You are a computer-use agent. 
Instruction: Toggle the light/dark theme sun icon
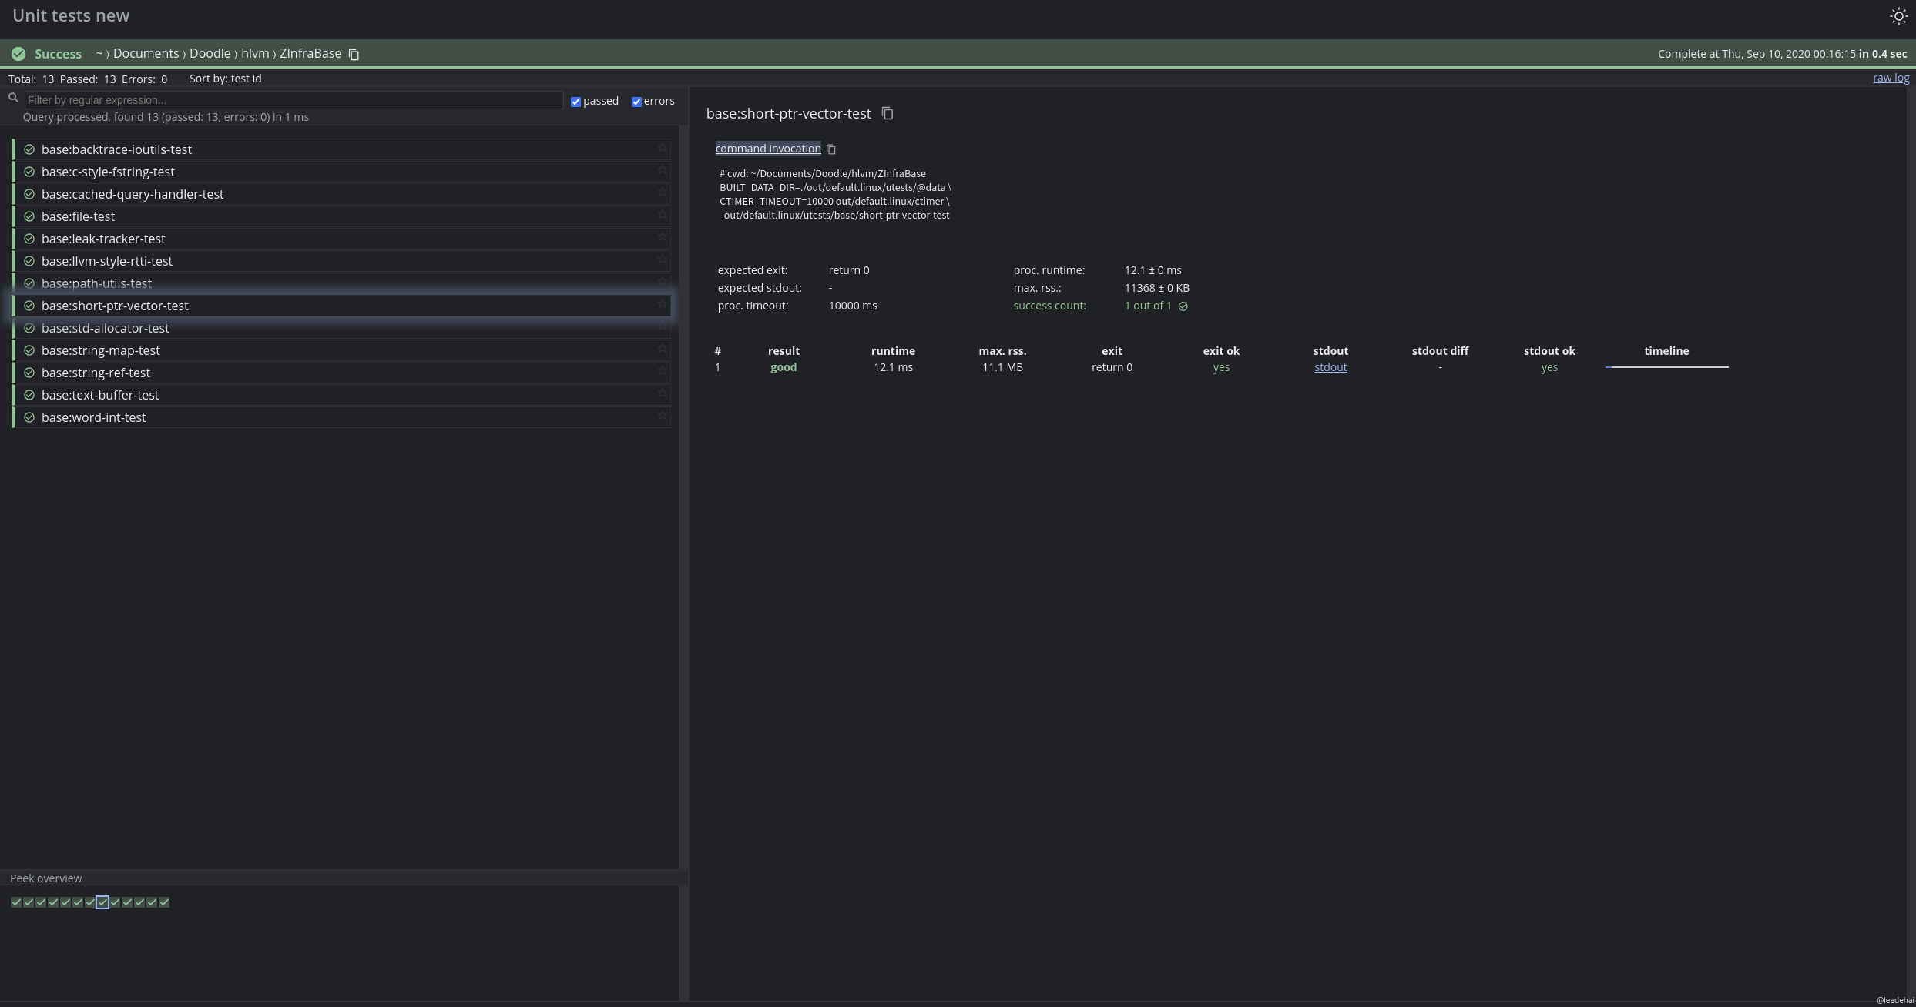pos(1898,16)
